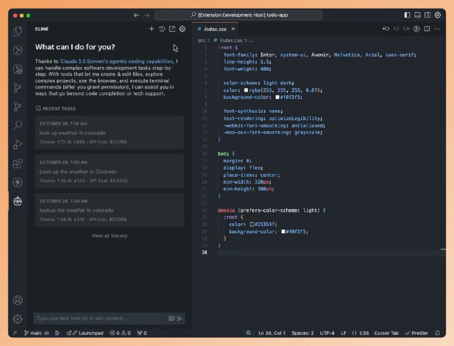Click the src breadcrumb item
Screen dimensions: 454x346
point(201,40)
